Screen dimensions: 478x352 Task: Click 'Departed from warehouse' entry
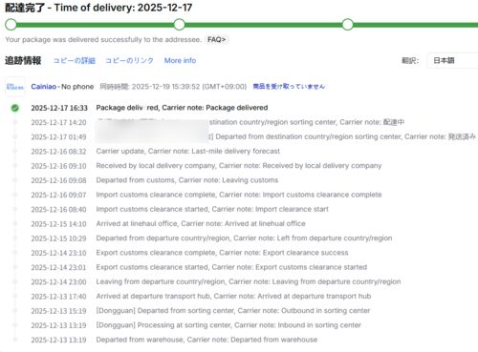coord(206,340)
